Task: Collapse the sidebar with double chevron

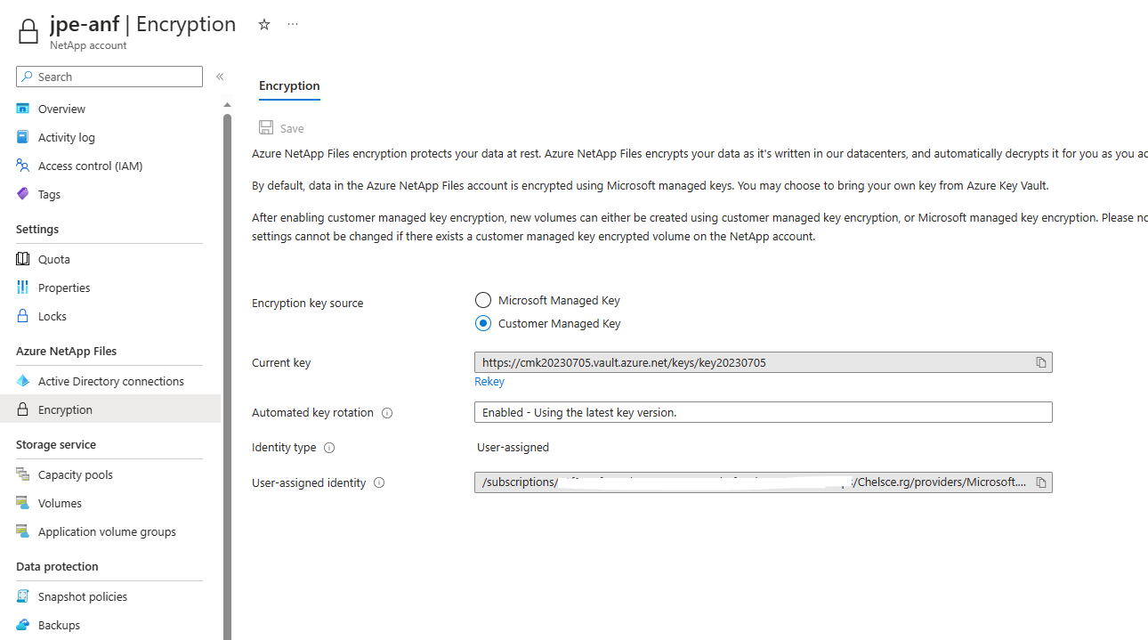Action: click(220, 77)
